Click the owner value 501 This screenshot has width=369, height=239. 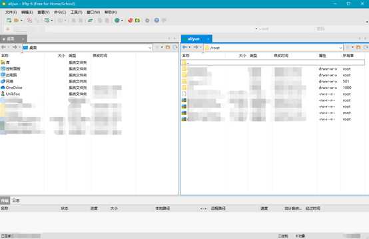[x=346, y=82]
